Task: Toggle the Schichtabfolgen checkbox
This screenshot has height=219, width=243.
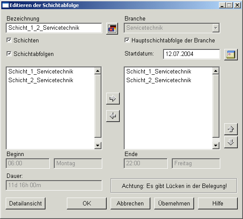Action: (9, 54)
